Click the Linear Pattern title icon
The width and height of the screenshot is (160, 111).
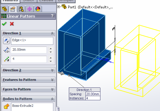[x=4, y=16]
